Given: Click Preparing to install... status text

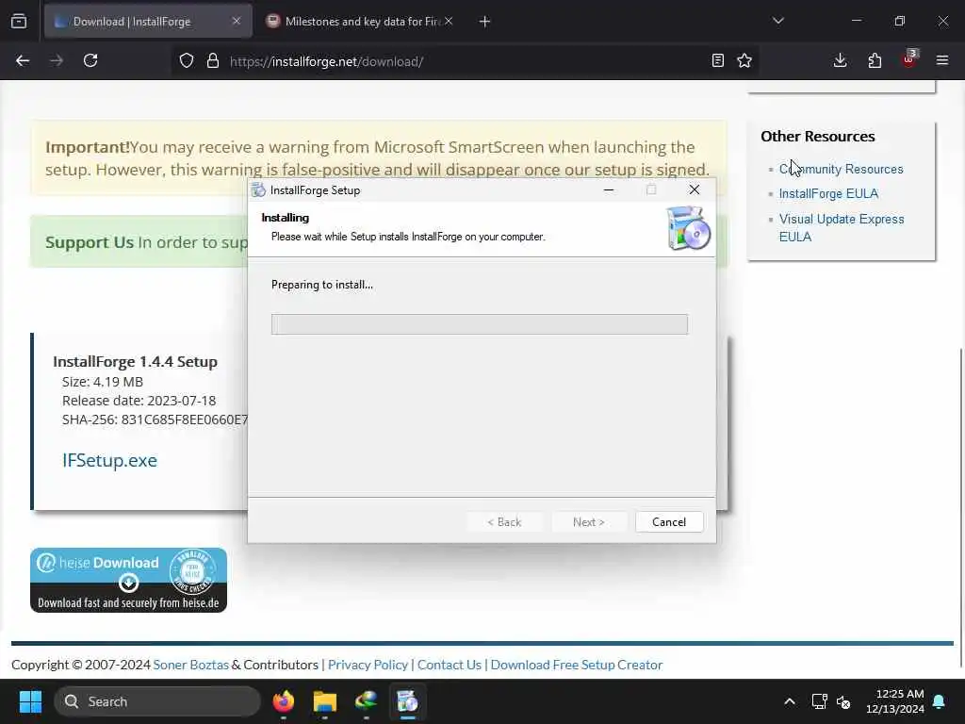Looking at the screenshot, I should (322, 285).
